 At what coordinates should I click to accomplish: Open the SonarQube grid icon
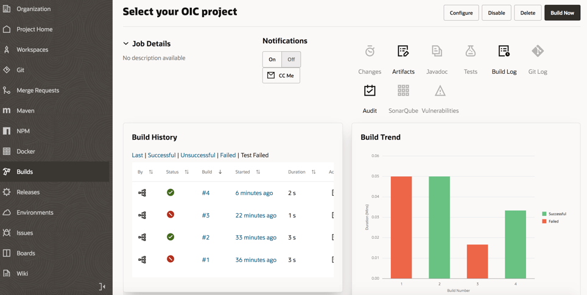coord(403,91)
